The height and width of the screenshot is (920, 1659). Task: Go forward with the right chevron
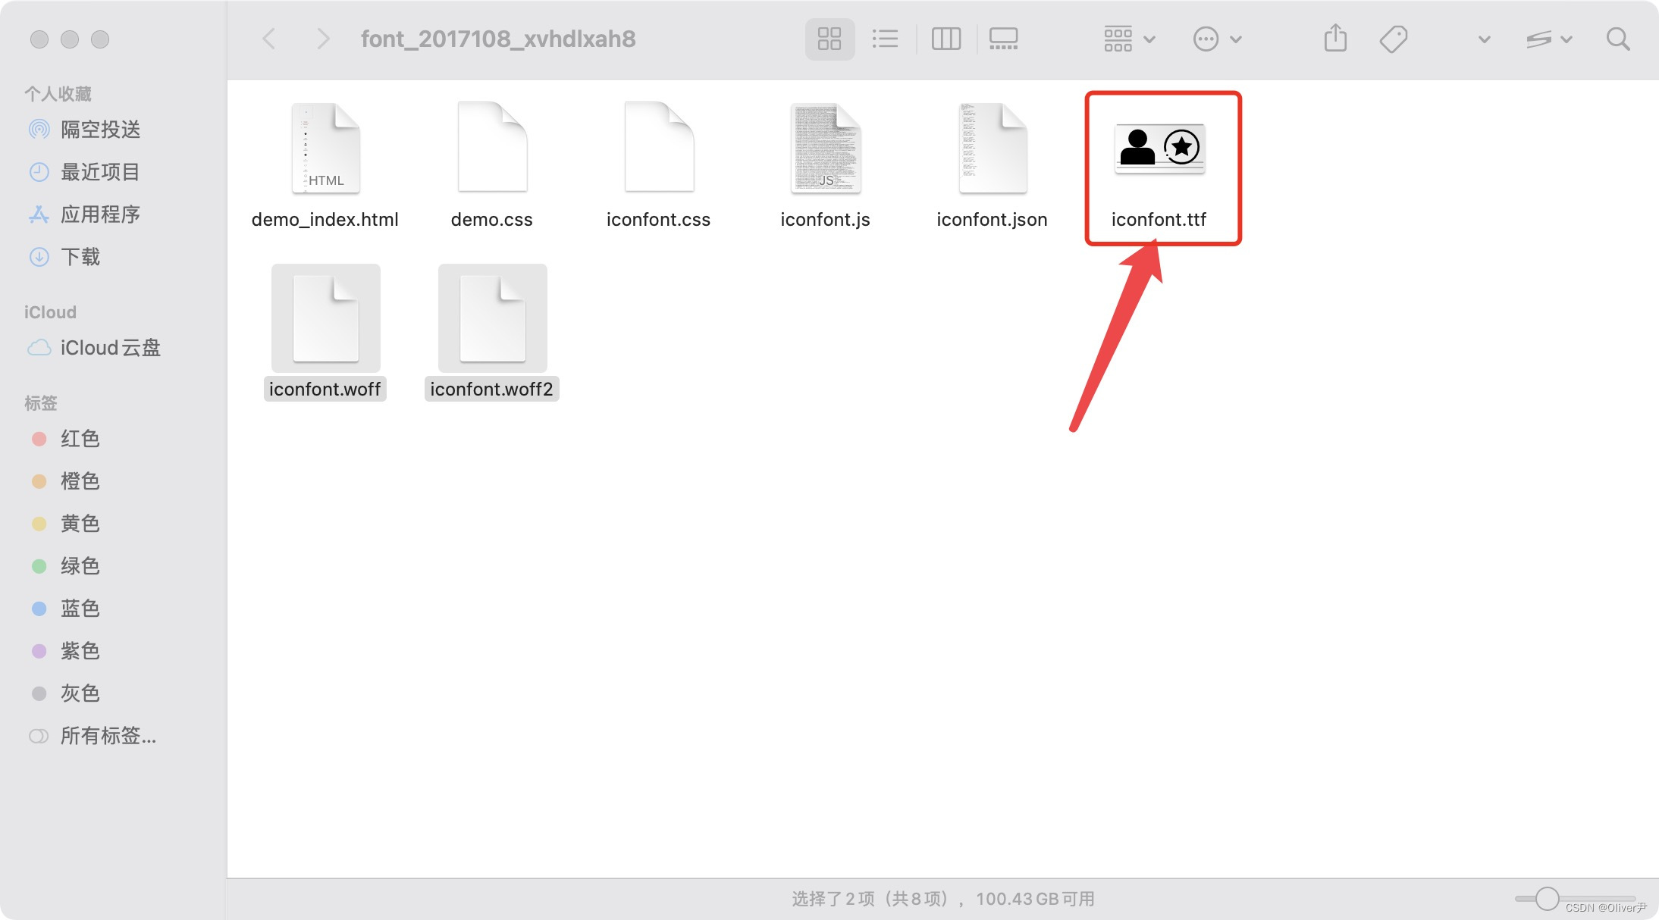click(323, 39)
